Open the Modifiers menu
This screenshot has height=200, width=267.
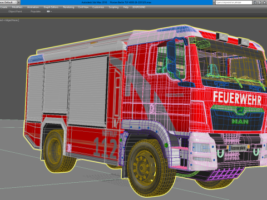click(17, 7)
